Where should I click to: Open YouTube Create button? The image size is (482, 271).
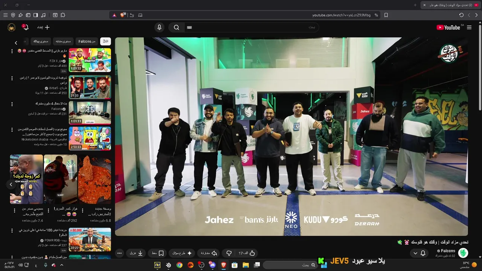coord(43,27)
